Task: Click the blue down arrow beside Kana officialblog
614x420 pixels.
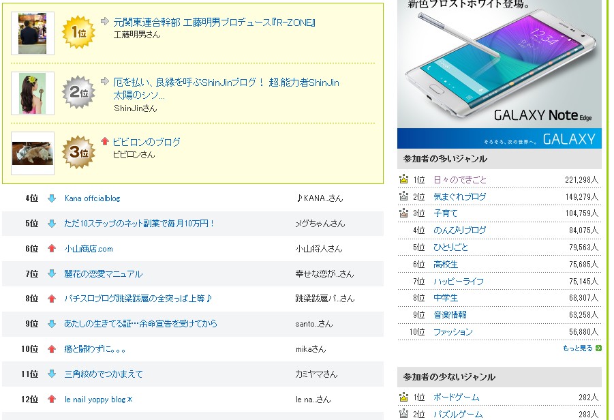Action: pos(52,198)
